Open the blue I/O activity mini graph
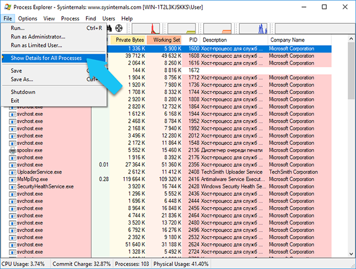The width and height of the screenshot is (356, 269). (253, 29)
